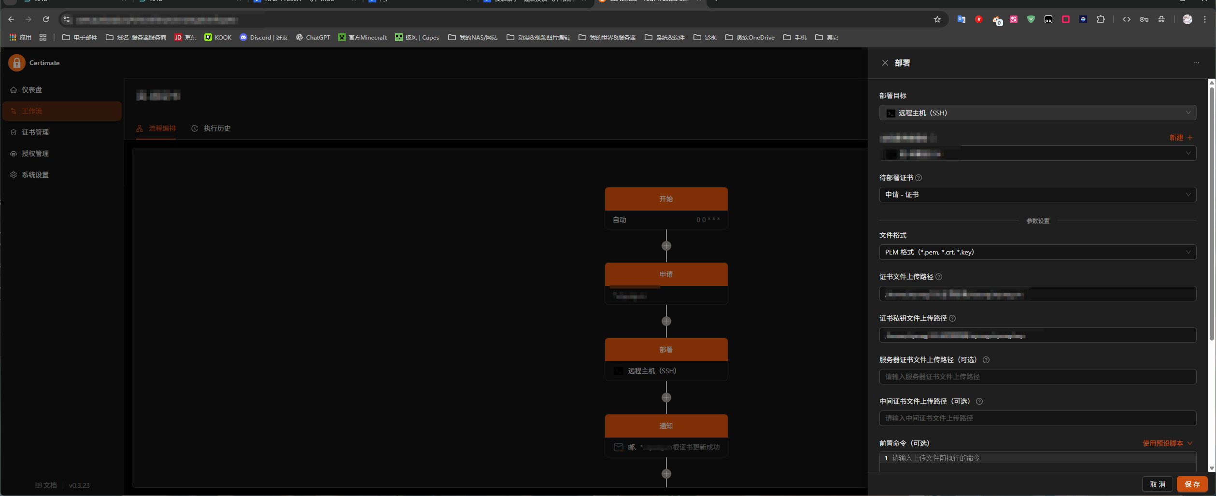The height and width of the screenshot is (496, 1216).
Task: Open the ChatGPT bookmark
Action: pyautogui.click(x=313, y=37)
